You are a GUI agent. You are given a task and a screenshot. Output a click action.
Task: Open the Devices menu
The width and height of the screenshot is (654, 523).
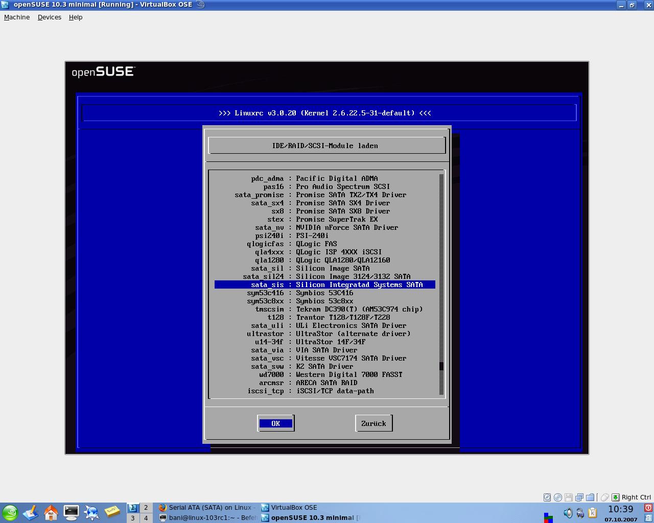coord(50,17)
